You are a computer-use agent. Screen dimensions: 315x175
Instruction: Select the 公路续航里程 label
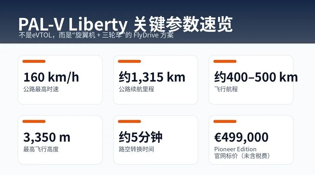[x=136, y=90]
